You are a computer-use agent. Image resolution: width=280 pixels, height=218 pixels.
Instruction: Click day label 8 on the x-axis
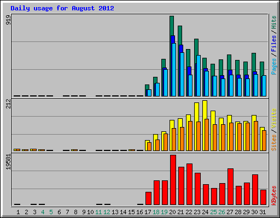pos(75,212)
